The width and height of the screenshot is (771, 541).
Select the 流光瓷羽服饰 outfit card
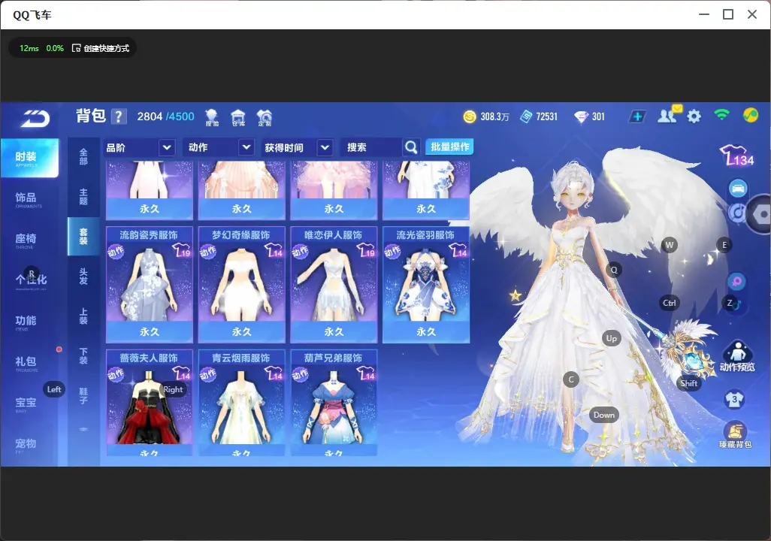tap(426, 284)
